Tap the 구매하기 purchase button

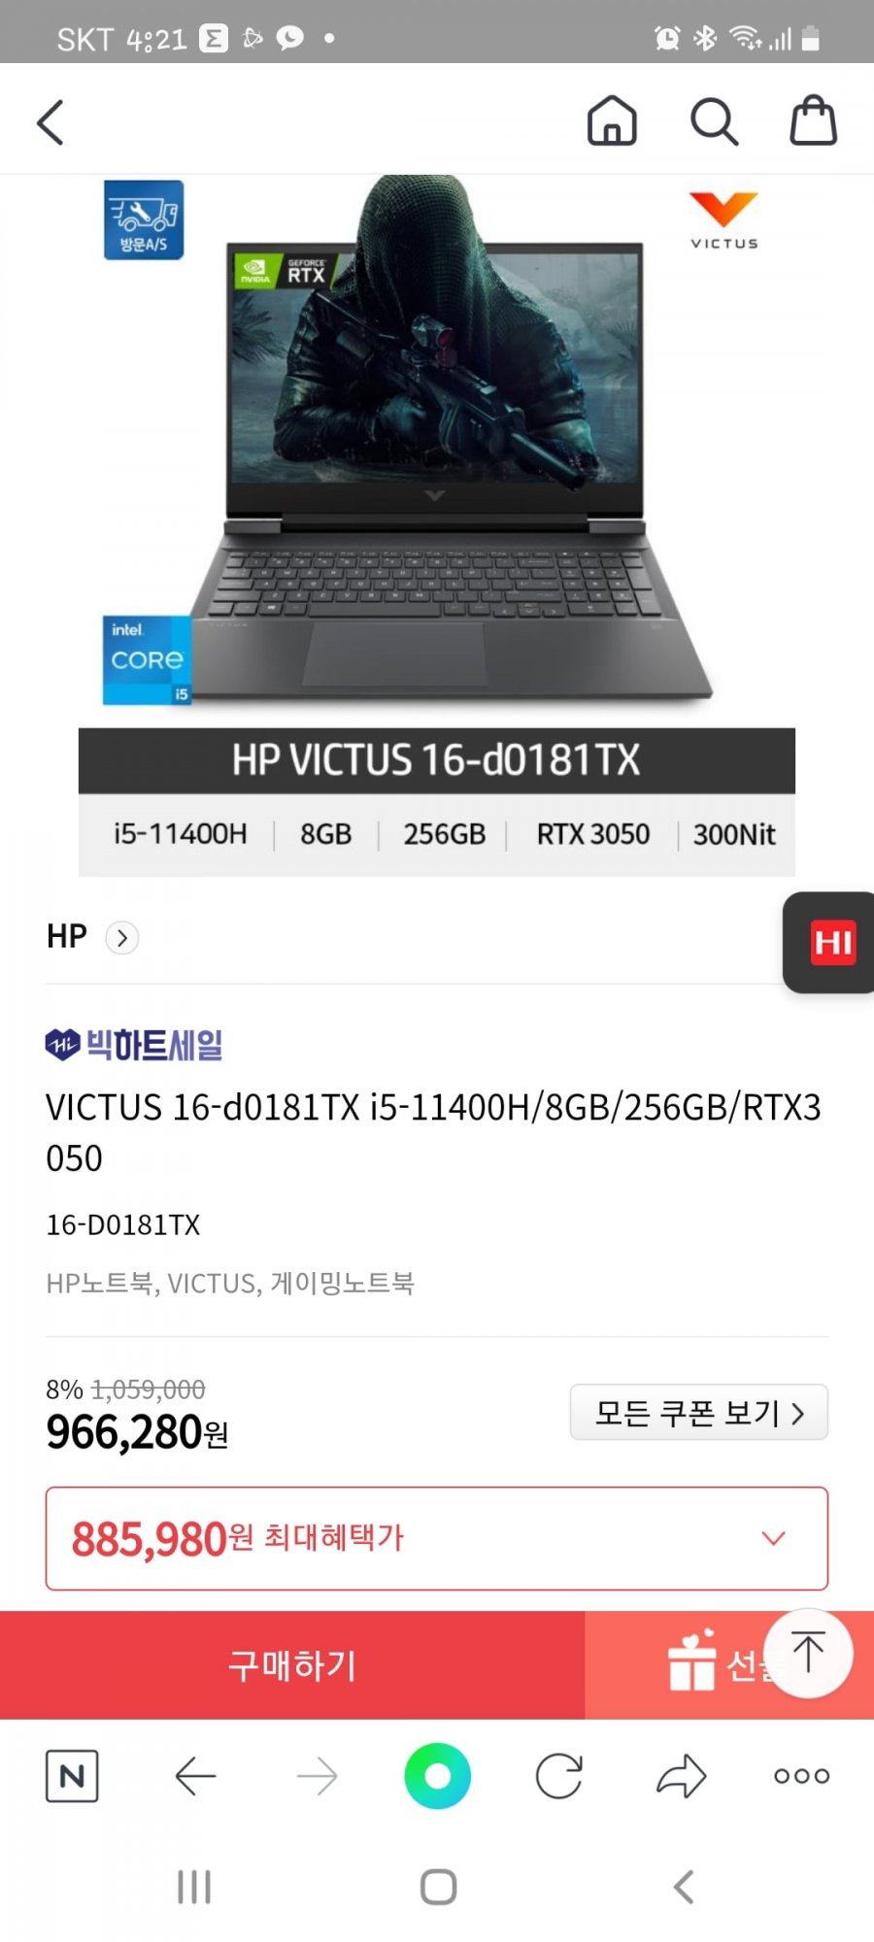pos(292,1665)
